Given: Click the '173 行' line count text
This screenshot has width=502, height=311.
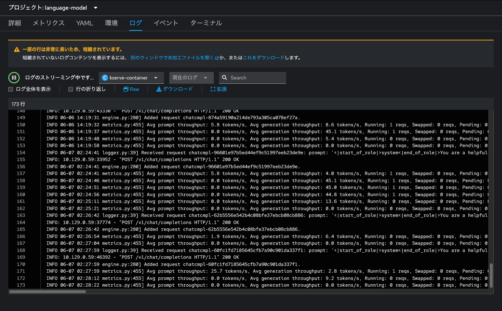Looking at the screenshot, I should (18, 104).
